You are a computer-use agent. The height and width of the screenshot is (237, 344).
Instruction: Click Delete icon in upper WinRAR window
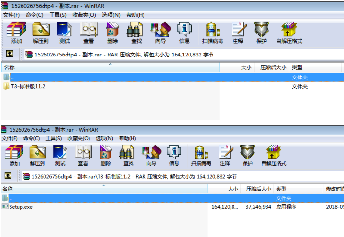click(112, 33)
